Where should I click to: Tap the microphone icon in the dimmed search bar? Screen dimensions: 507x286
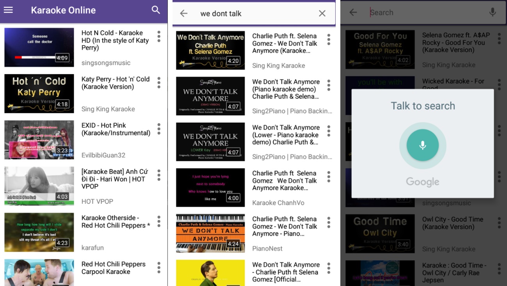tap(493, 12)
